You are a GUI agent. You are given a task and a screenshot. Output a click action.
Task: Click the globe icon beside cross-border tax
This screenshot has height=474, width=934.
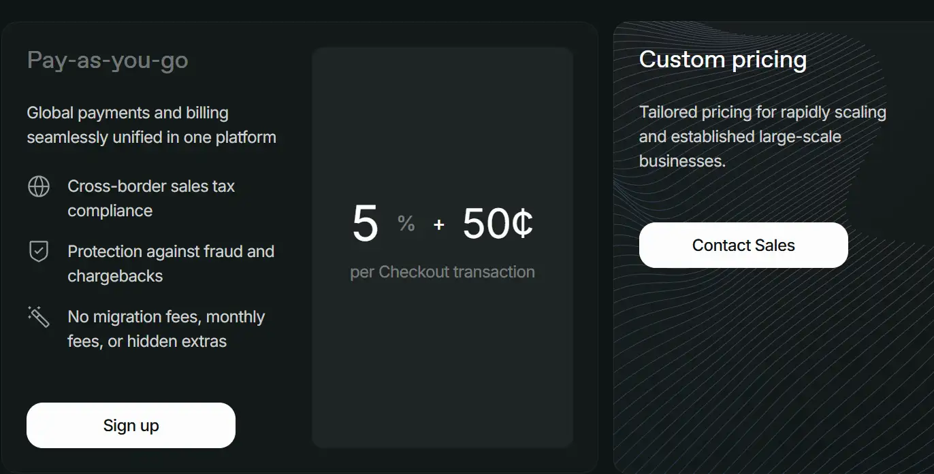[39, 186]
